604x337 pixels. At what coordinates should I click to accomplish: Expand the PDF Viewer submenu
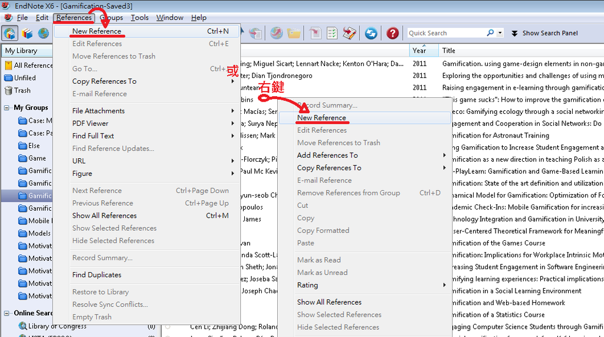(x=232, y=123)
